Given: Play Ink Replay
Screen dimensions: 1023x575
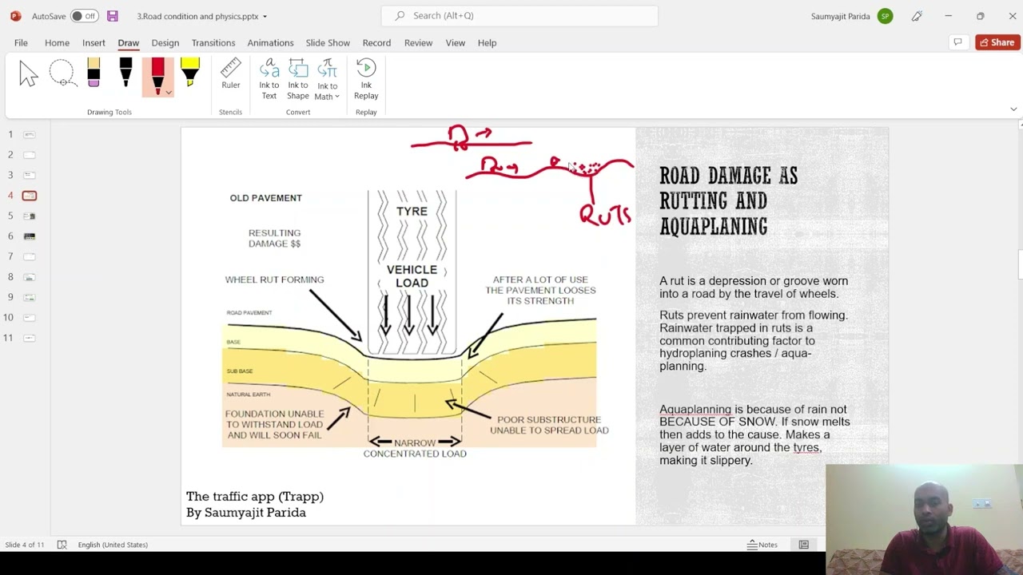Looking at the screenshot, I should click(366, 79).
